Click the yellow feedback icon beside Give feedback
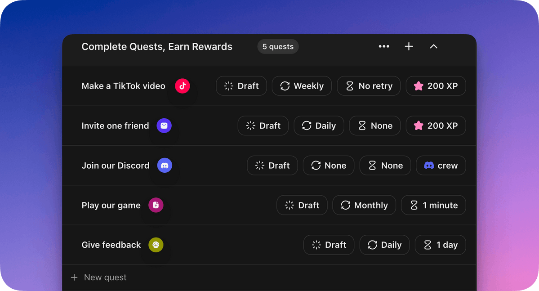Viewport: 539px width, 291px height. click(156, 245)
